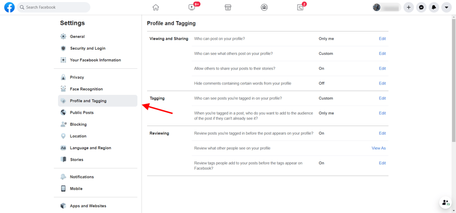456x213 pixels.
Task: Open the Marketplace storefront icon
Action: point(228,8)
